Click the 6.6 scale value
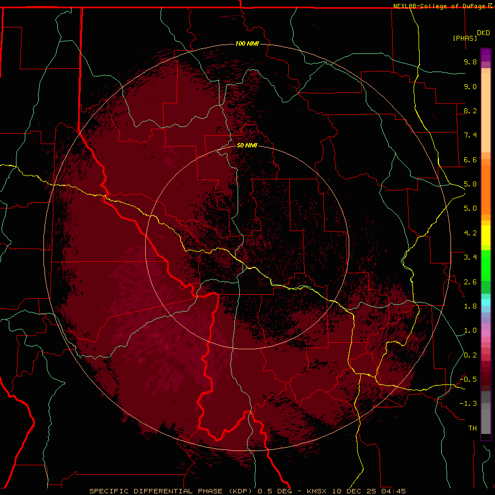 (470, 159)
